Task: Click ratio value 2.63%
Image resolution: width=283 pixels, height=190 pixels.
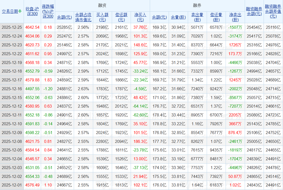Action: pyautogui.click(x=83, y=89)
